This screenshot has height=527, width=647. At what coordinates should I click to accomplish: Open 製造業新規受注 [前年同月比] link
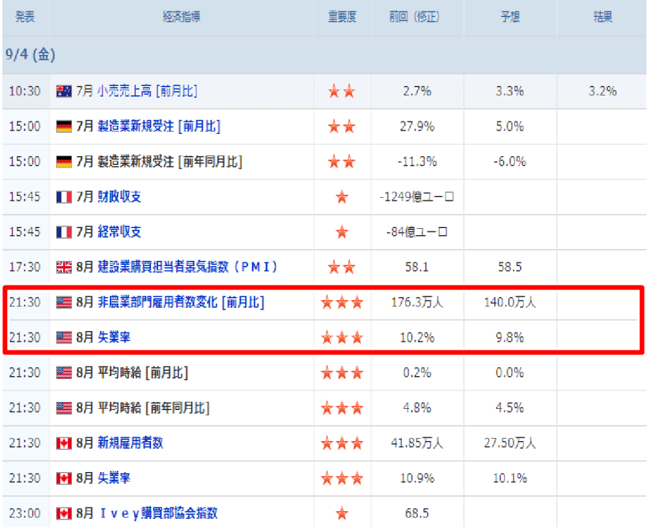click(x=169, y=162)
